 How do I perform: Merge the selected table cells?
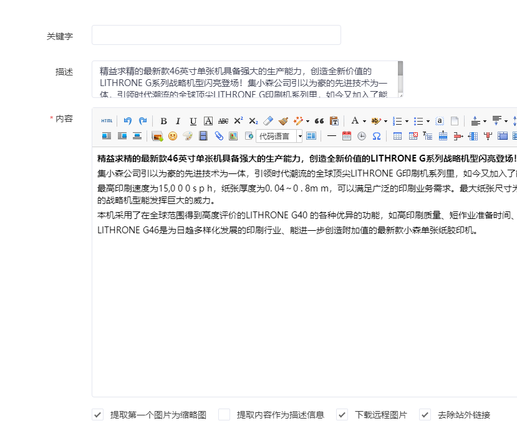pyautogui.click(x=503, y=136)
